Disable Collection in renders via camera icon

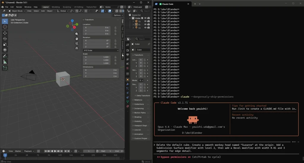coord(148,18)
